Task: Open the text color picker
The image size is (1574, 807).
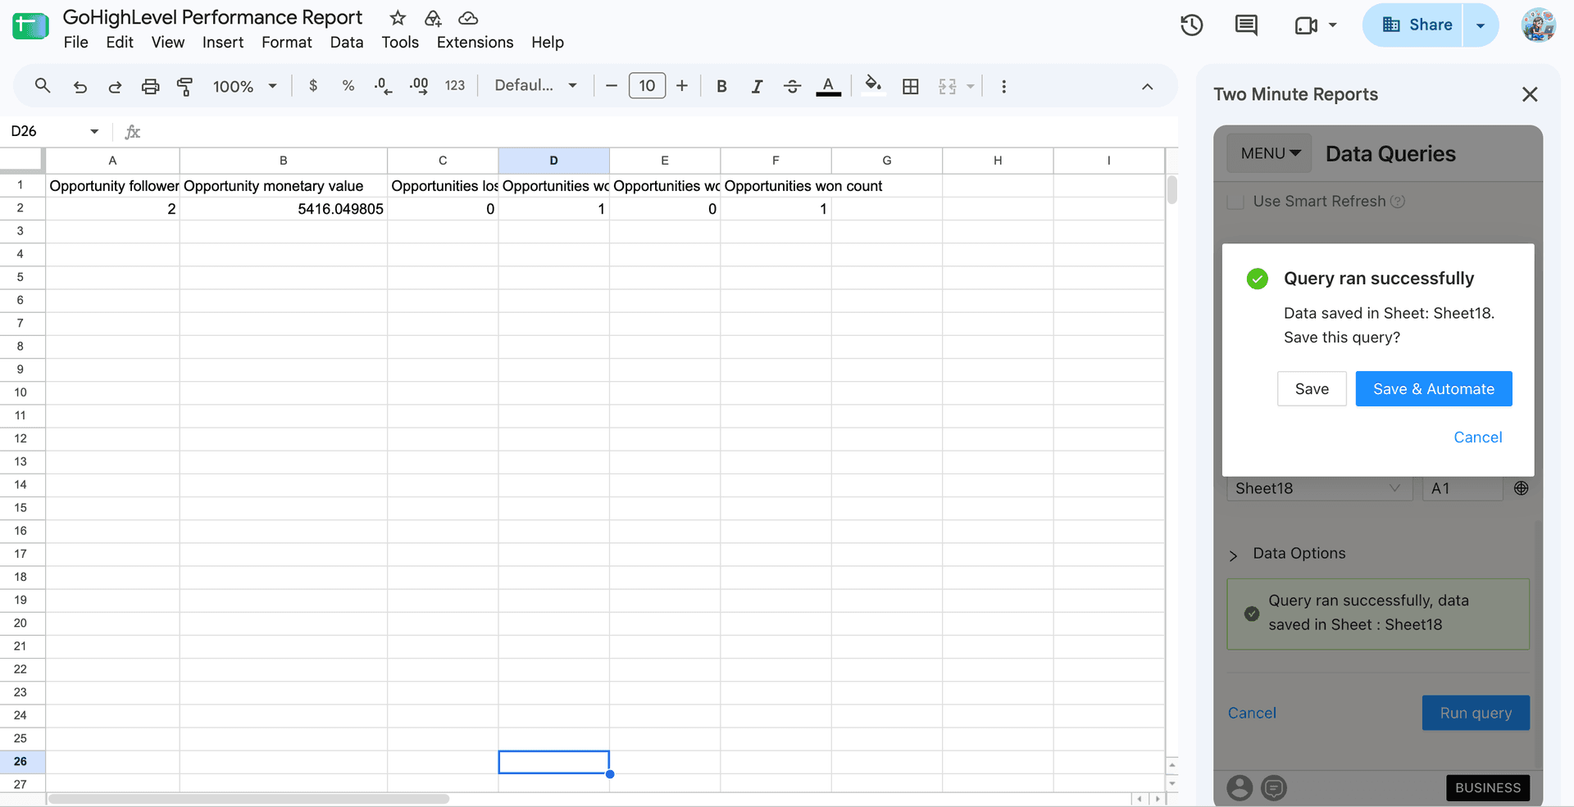Action: click(x=829, y=86)
